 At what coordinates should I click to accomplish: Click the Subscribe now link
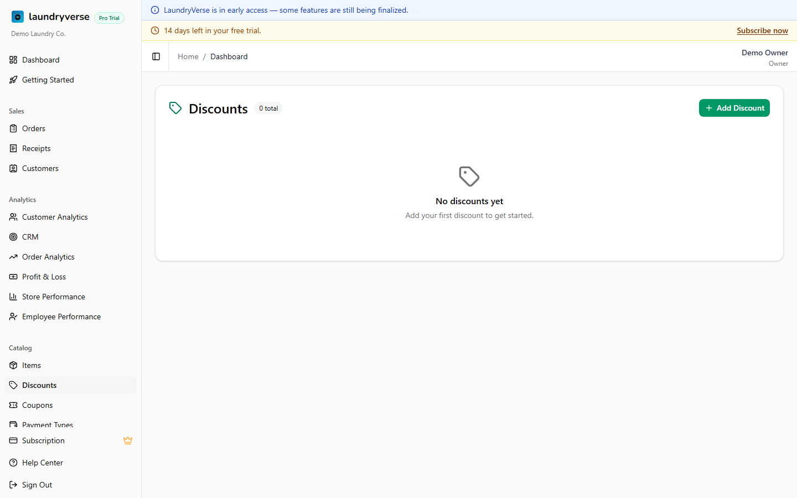(x=762, y=30)
